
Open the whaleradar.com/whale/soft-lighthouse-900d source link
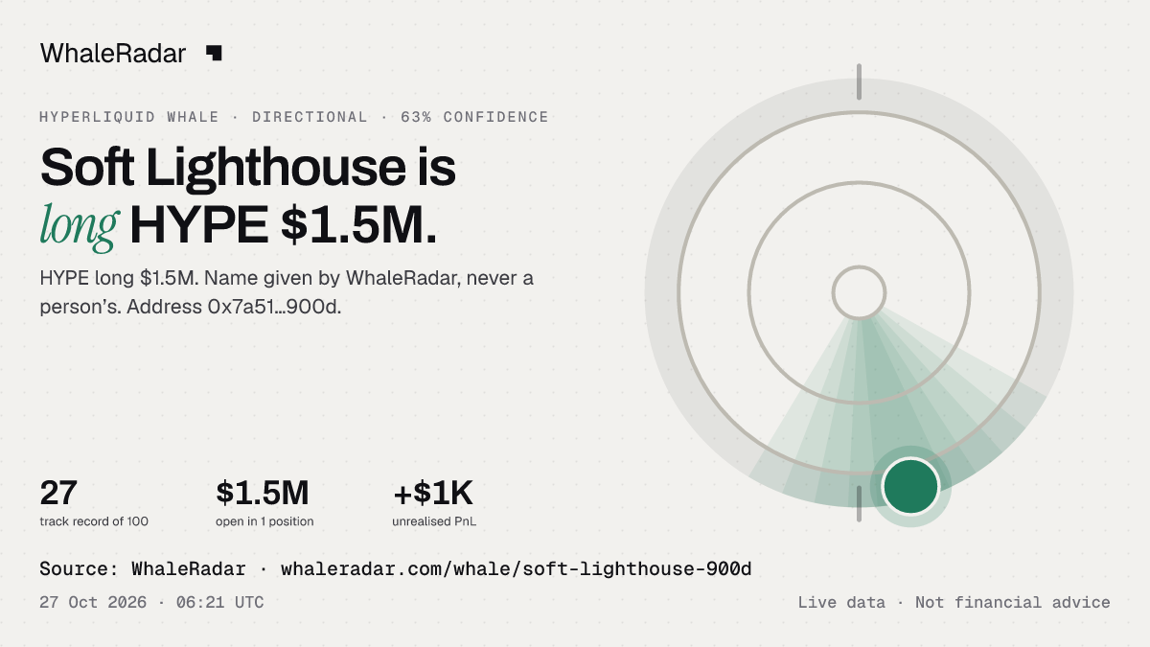point(516,569)
